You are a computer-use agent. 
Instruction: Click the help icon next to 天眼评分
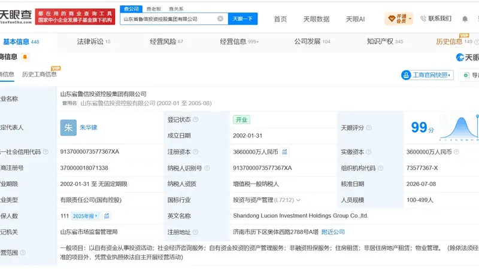pos(369,128)
